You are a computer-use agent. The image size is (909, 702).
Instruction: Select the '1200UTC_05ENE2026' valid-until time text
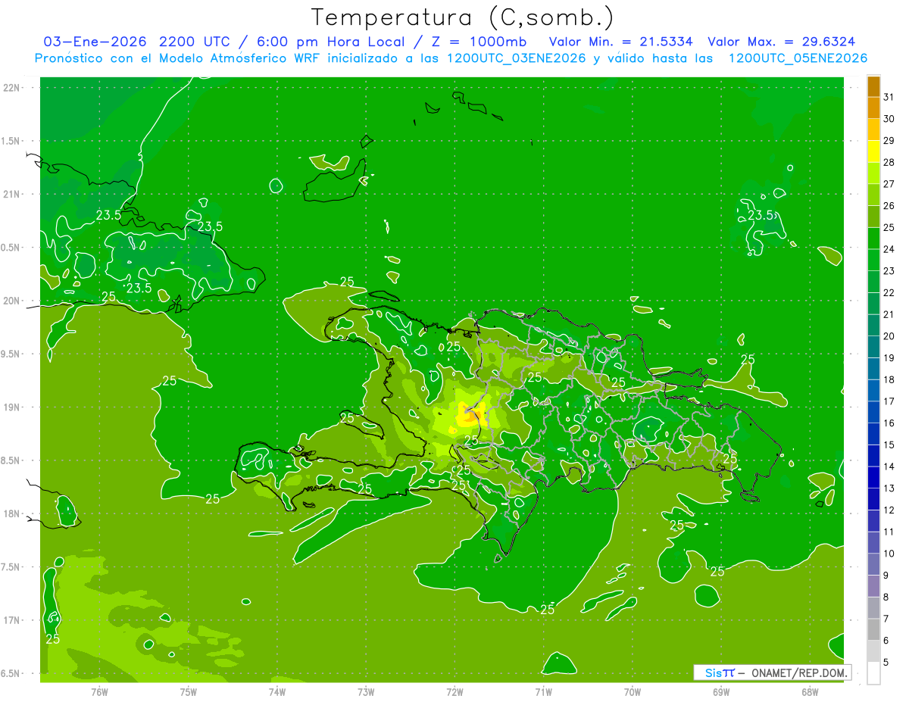pyautogui.click(x=798, y=58)
